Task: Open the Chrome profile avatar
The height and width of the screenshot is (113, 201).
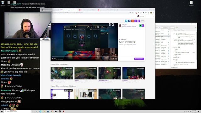Action: click(x=151, y=13)
